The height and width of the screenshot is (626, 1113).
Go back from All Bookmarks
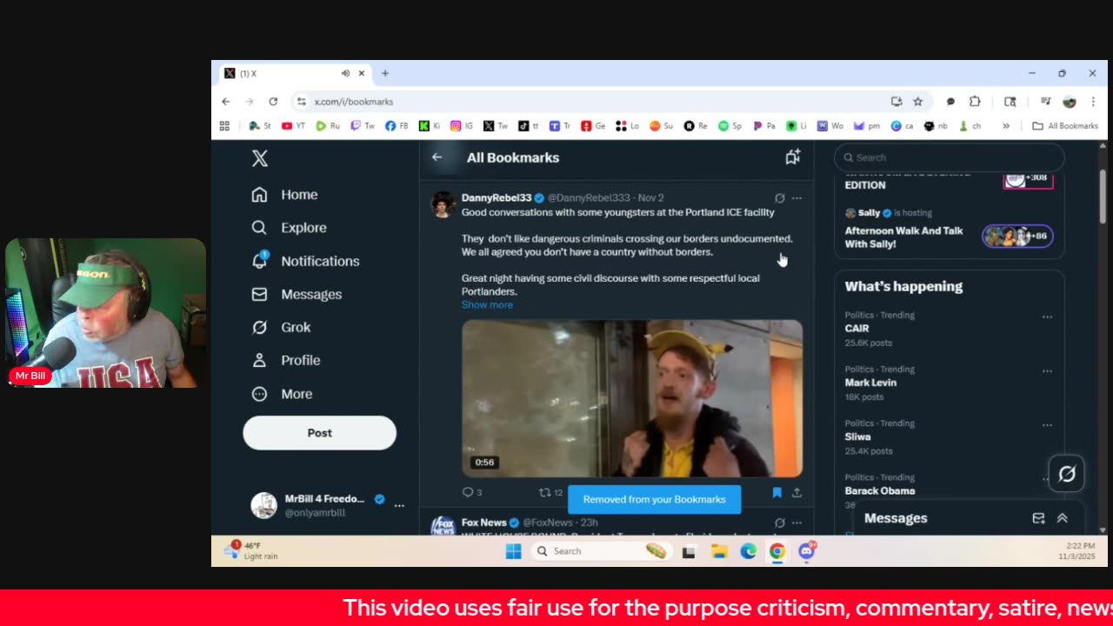437,157
